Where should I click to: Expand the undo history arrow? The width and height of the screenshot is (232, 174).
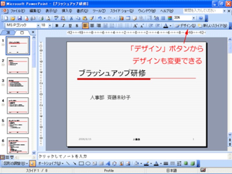(105, 18)
